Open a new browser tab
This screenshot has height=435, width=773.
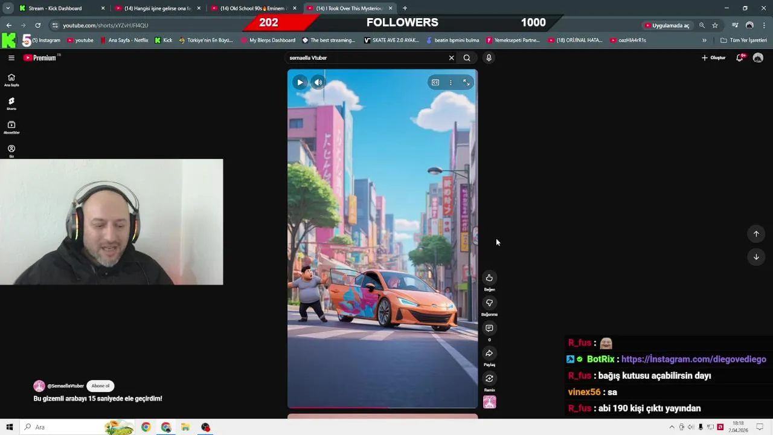pyautogui.click(x=405, y=8)
